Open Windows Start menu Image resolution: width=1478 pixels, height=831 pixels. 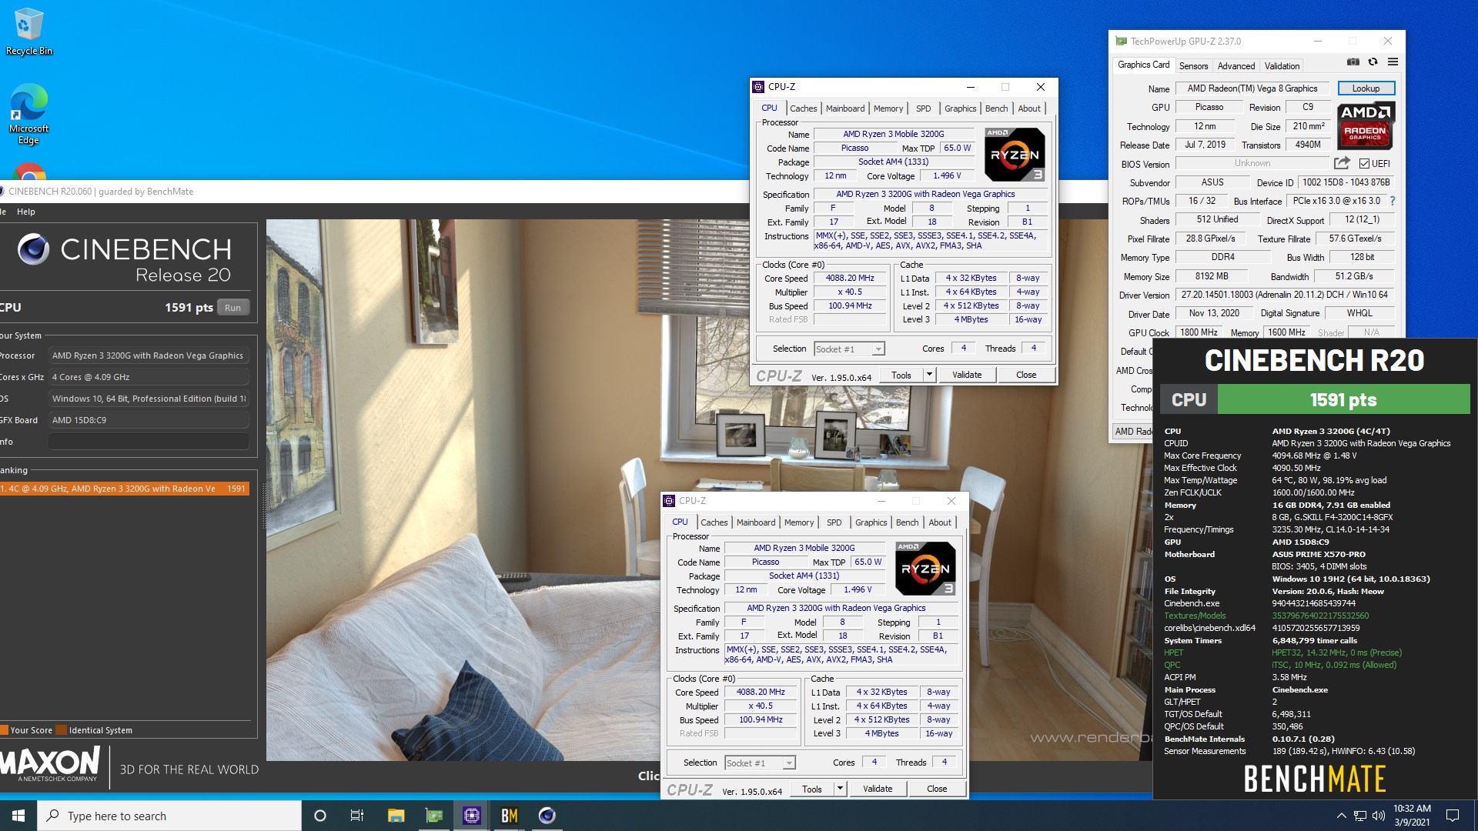tap(18, 816)
